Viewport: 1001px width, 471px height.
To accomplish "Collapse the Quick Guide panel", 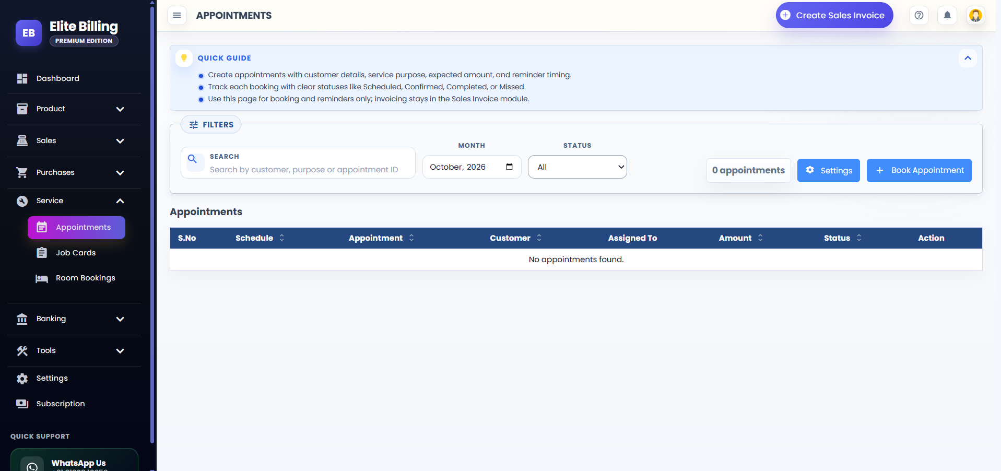I will click(968, 58).
